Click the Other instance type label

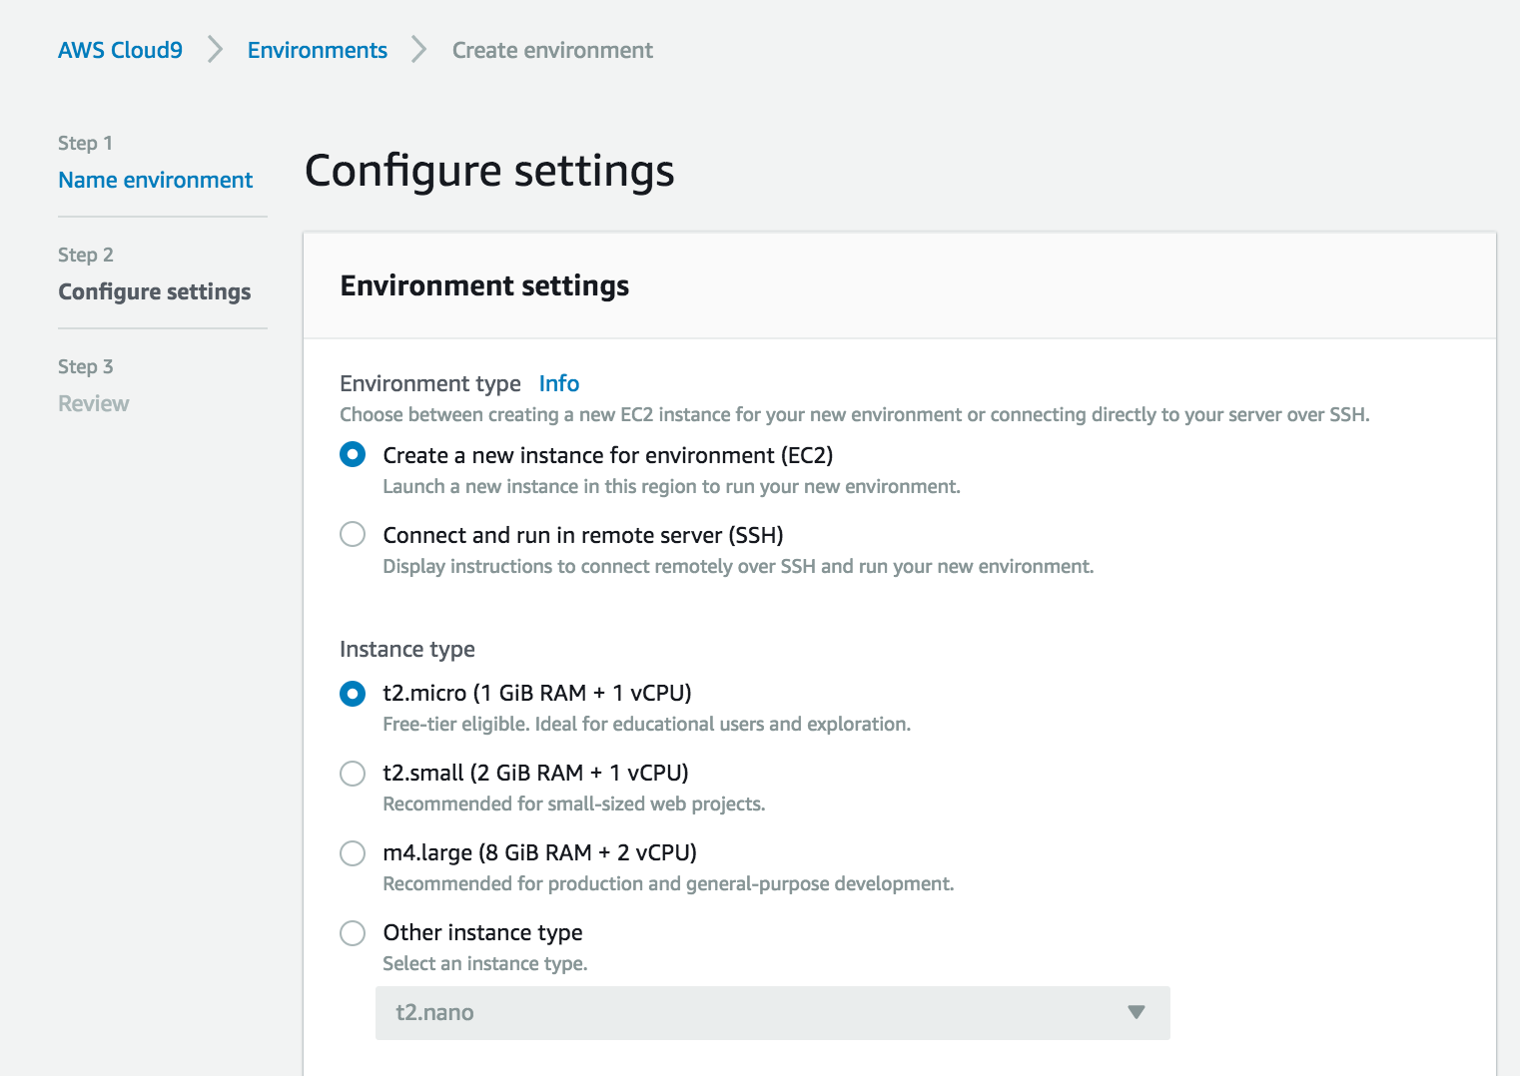[482, 932]
